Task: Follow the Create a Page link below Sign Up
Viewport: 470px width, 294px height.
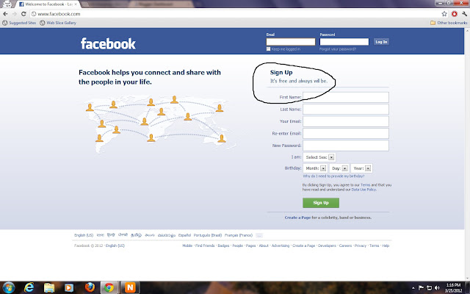Action: tap(297, 218)
